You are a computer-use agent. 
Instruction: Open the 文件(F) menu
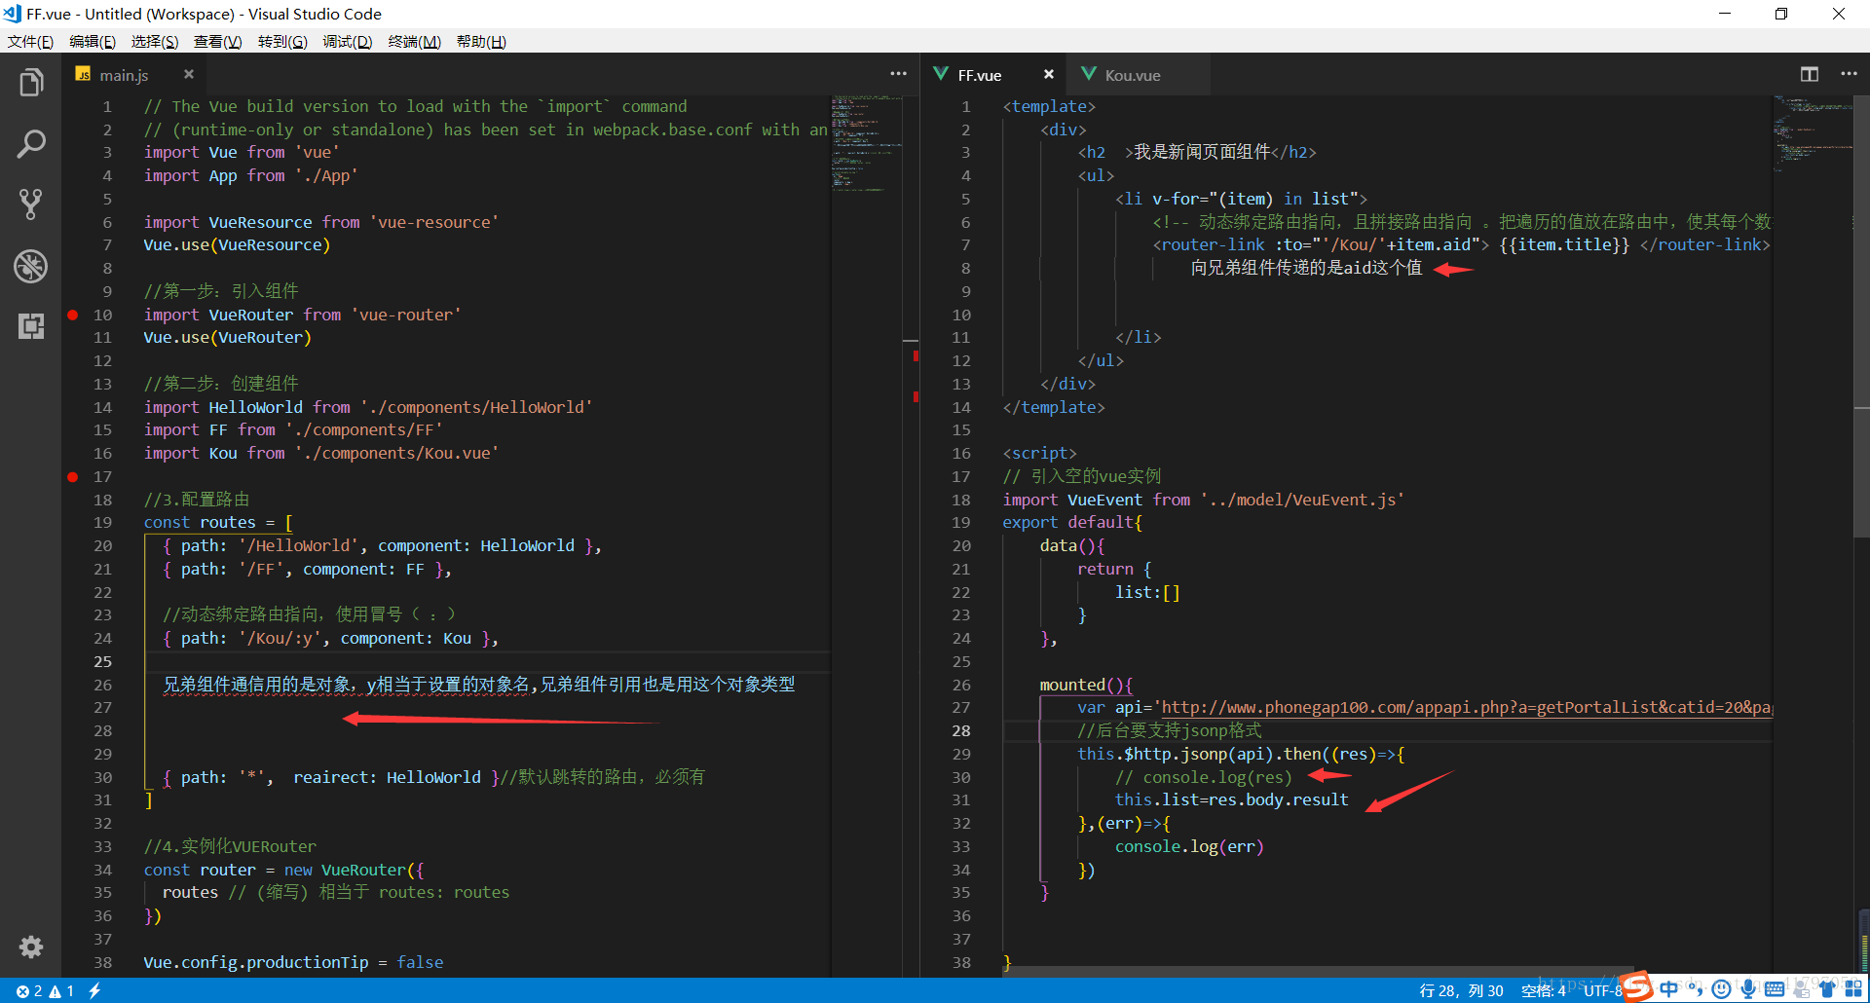(30, 42)
